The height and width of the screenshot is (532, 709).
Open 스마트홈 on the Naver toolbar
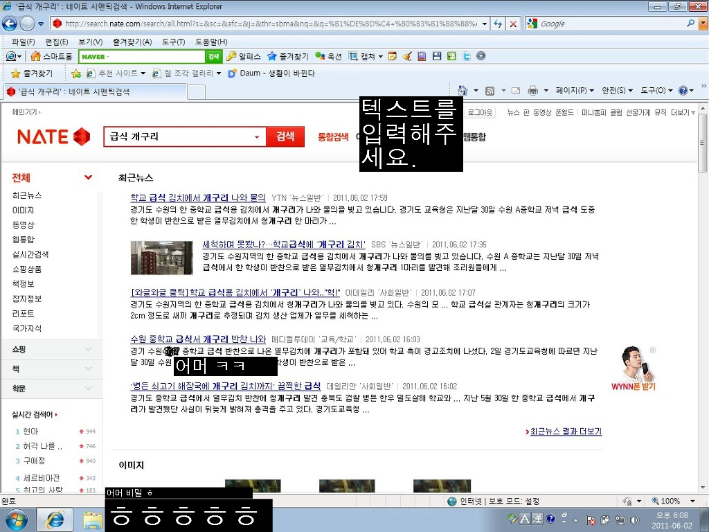tap(51, 57)
